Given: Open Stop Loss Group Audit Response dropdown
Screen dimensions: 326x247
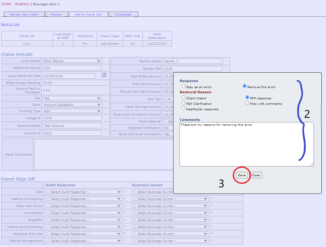Looking at the screenshot, I should pyautogui.click(x=84, y=206).
